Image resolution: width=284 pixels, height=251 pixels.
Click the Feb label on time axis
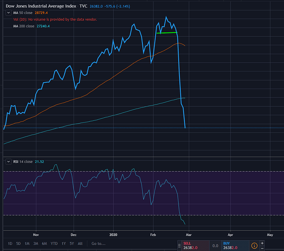click(x=153, y=235)
